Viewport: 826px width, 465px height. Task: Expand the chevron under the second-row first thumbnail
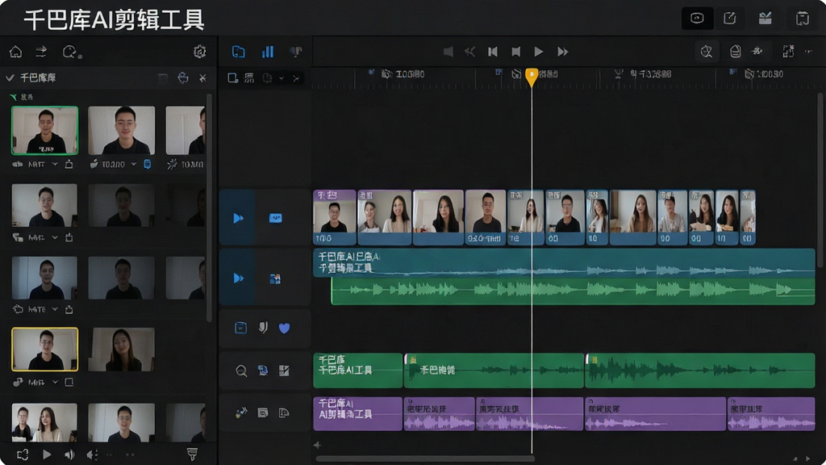[x=55, y=237]
